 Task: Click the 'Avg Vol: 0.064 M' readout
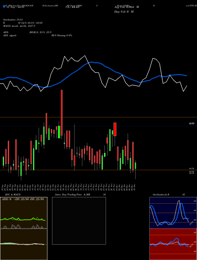tap(126, 7)
